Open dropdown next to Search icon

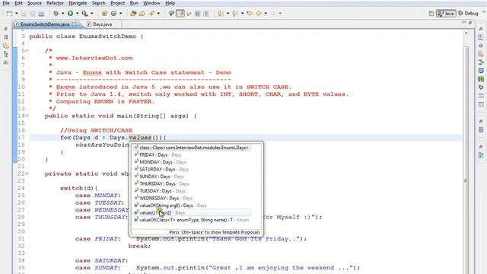pyautogui.click(x=158, y=14)
